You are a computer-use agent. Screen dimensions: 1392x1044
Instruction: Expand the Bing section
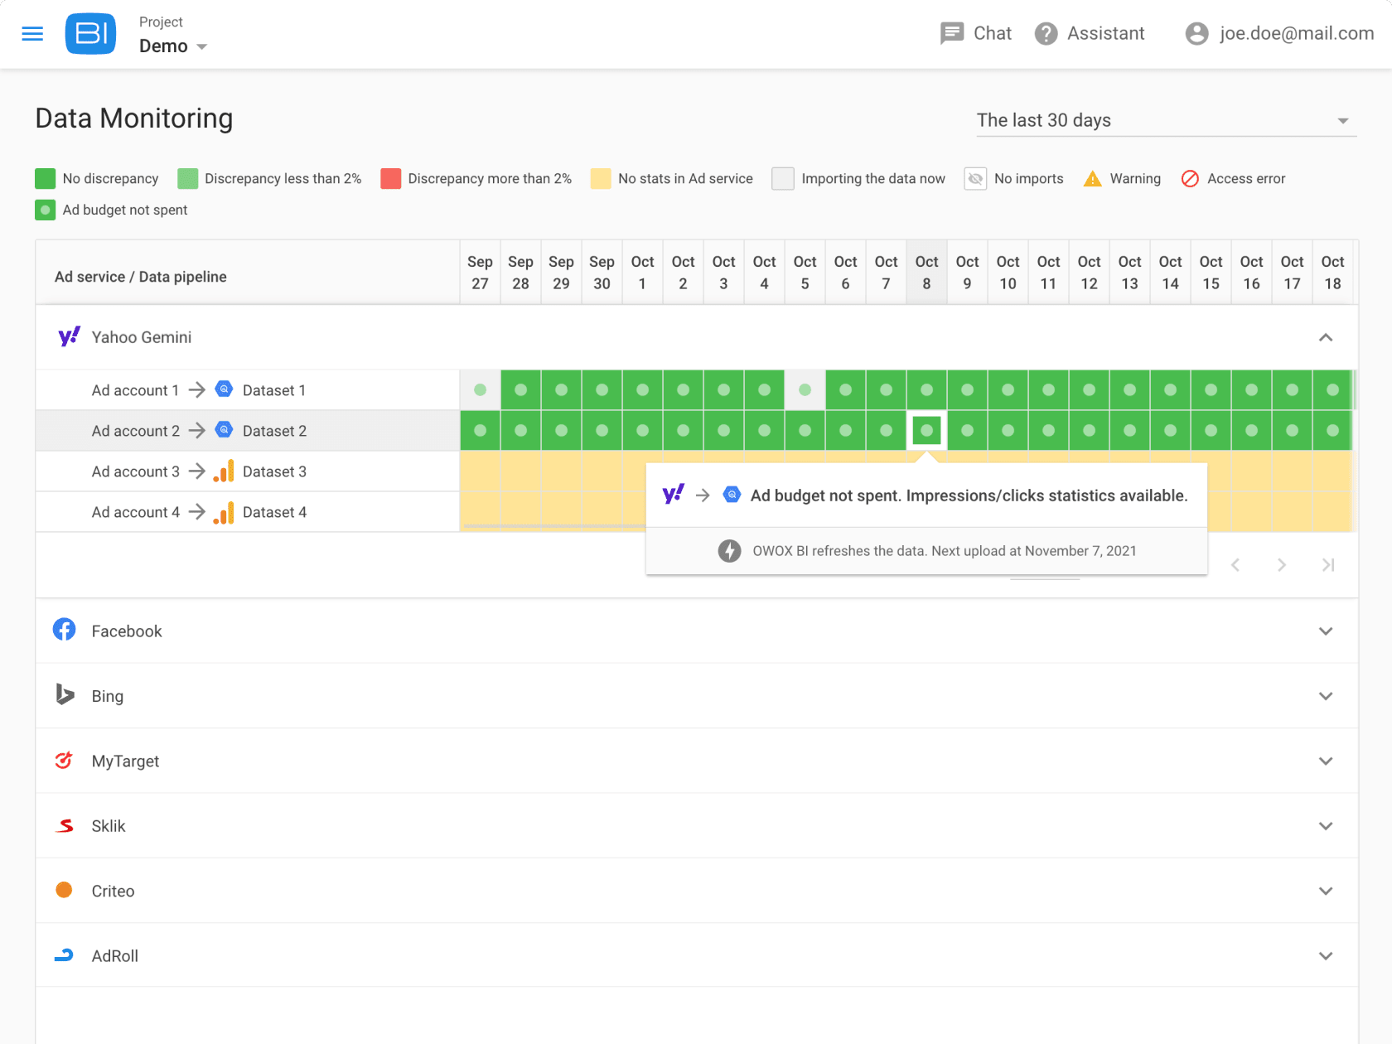tap(1326, 696)
